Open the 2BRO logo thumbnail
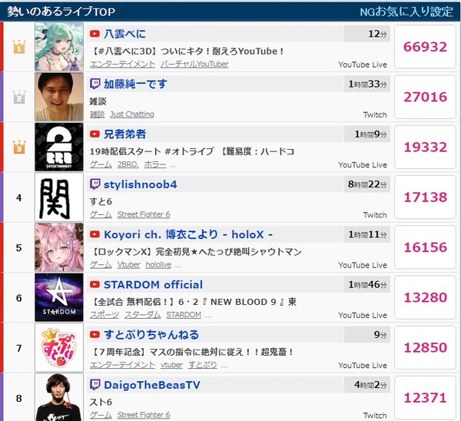Screen dimensions: 461x421 pyautogui.click(x=59, y=147)
